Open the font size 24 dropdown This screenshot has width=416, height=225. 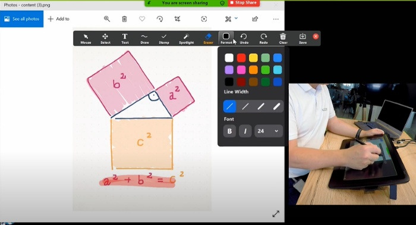click(x=269, y=131)
